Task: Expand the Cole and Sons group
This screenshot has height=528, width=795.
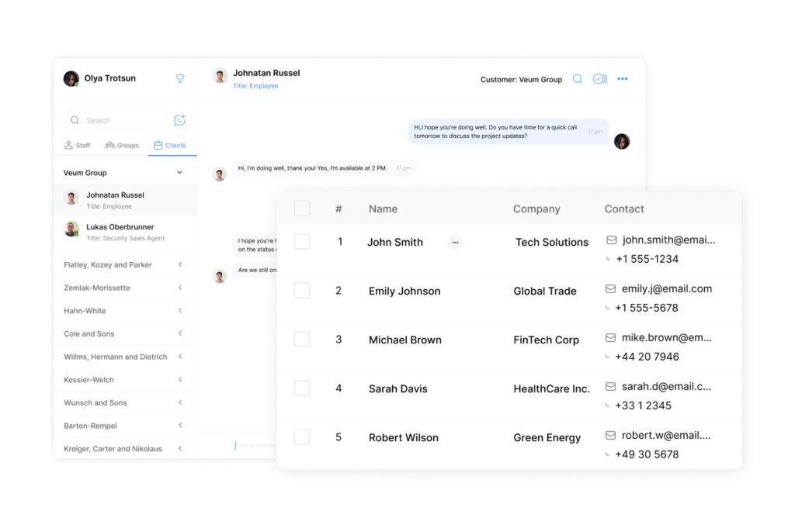Action: tap(180, 333)
